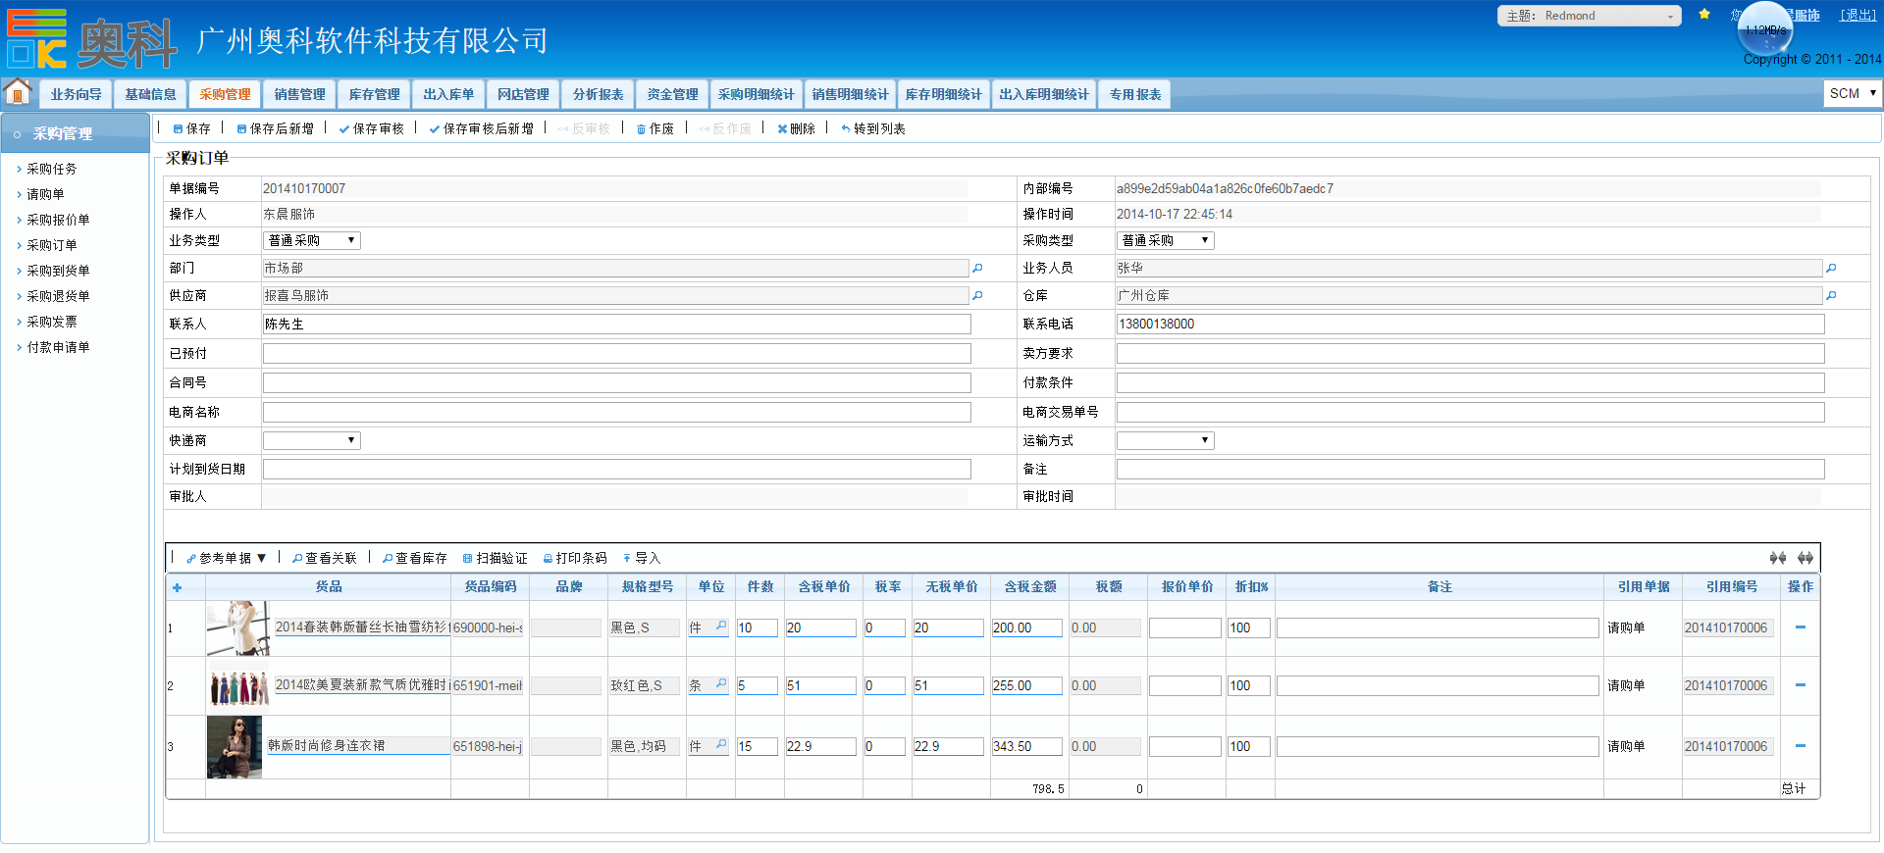Viewport: 1884px width, 853px height.
Task: Click the home icon in navigation bar
Action: point(18,92)
